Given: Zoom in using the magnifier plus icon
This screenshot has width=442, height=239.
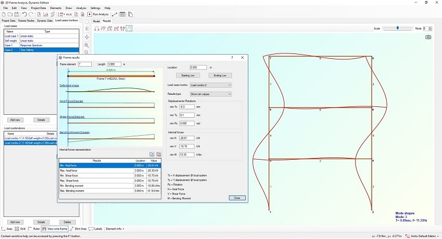Looking at the screenshot, I should point(87,45).
